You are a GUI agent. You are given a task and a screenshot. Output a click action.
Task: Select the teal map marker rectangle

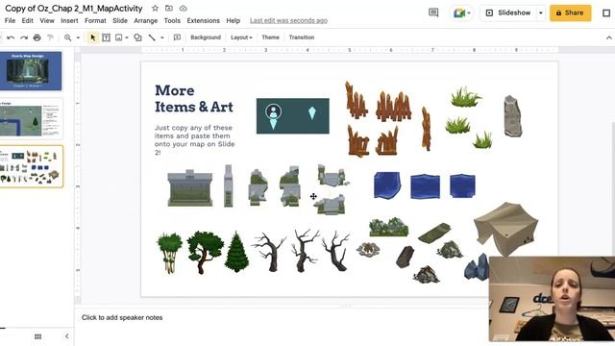pos(292,116)
